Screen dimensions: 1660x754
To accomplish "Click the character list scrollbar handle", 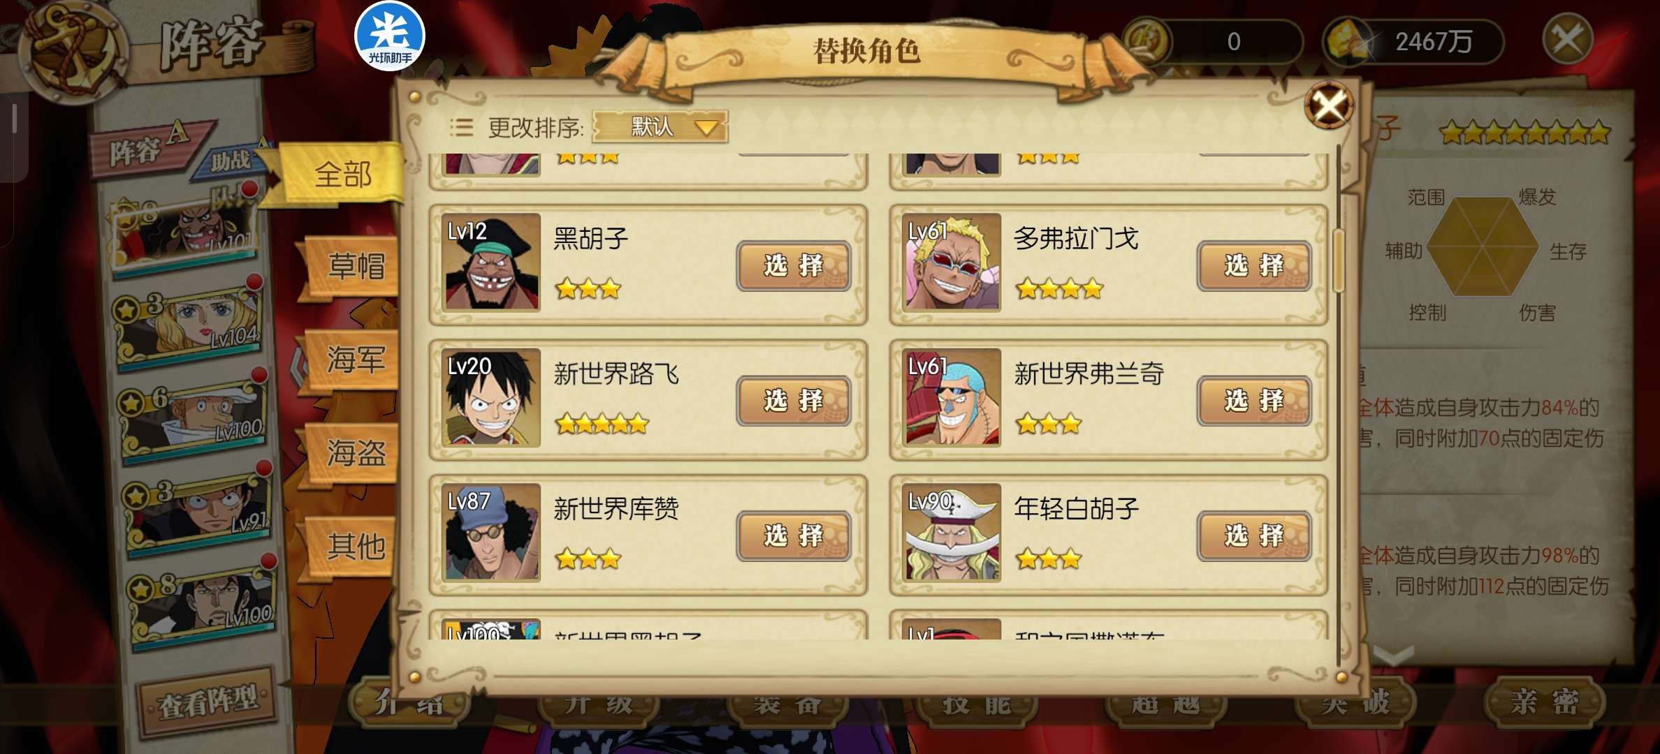I will click(1339, 260).
